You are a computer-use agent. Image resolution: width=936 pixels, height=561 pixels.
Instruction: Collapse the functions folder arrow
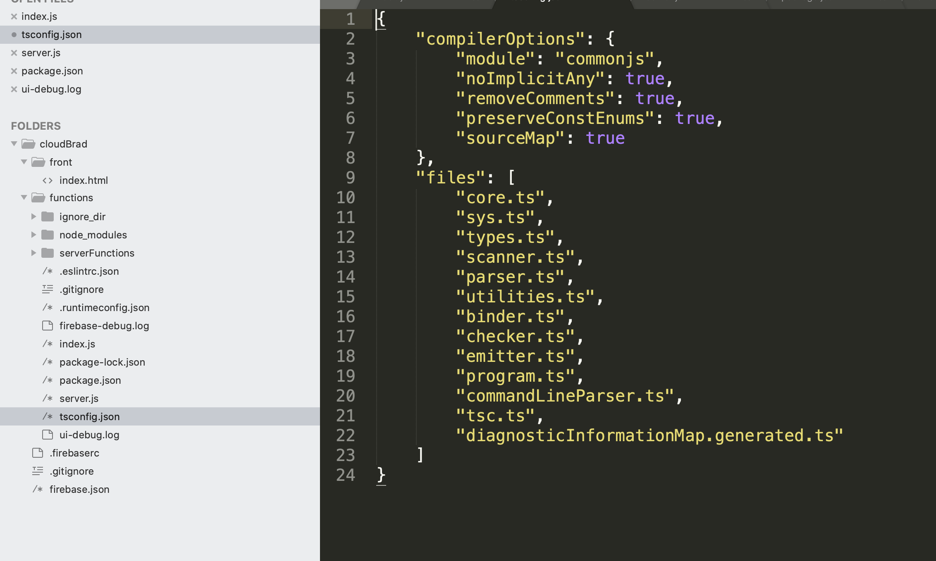coord(24,198)
